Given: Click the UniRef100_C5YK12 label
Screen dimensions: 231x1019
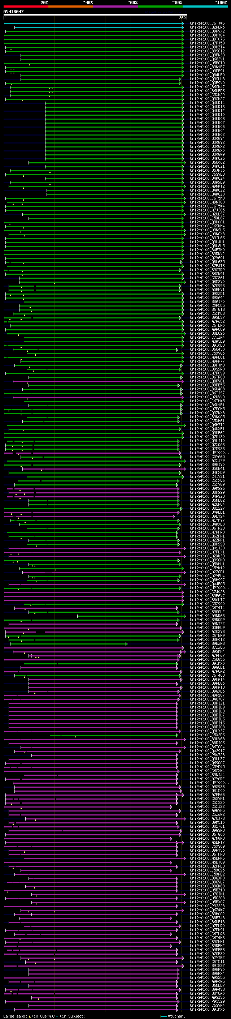Looking at the screenshot, I should [207, 568].
